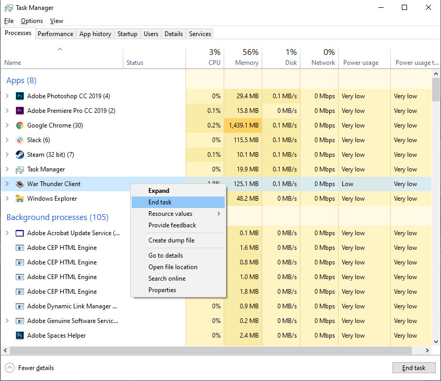The image size is (441, 381).
Task: Sort by the Power usage column header
Action: pos(365,57)
